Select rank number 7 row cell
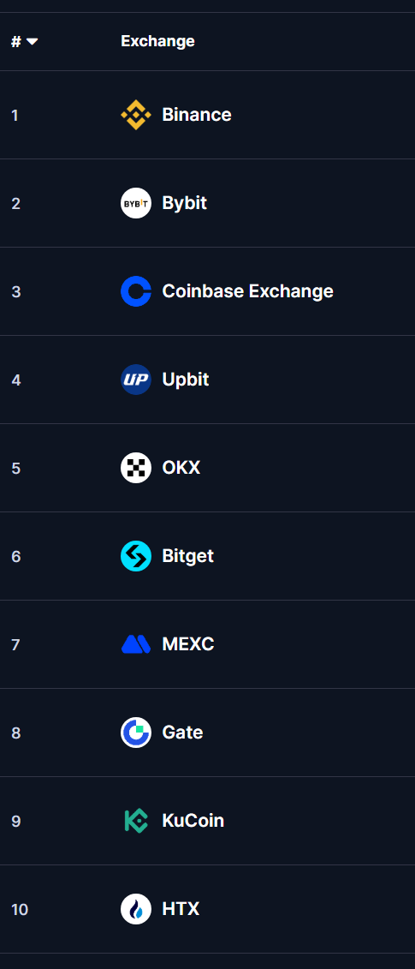This screenshot has width=415, height=969. pyautogui.click(x=15, y=644)
